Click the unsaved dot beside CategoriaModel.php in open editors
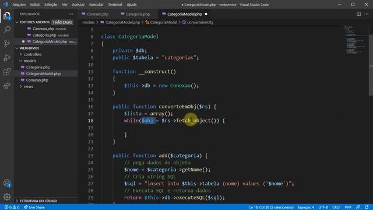The image size is (373, 210). click(x=23, y=41)
